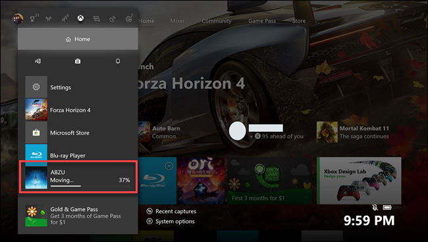Click the muted microphone status icon

tap(375, 208)
